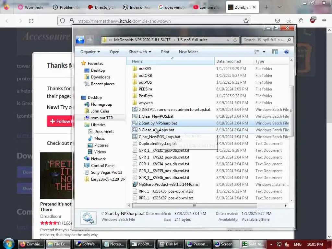
Task: Select RPR_1__KIOSK06_pos-db.xml.txt file
Action: (x=166, y=191)
